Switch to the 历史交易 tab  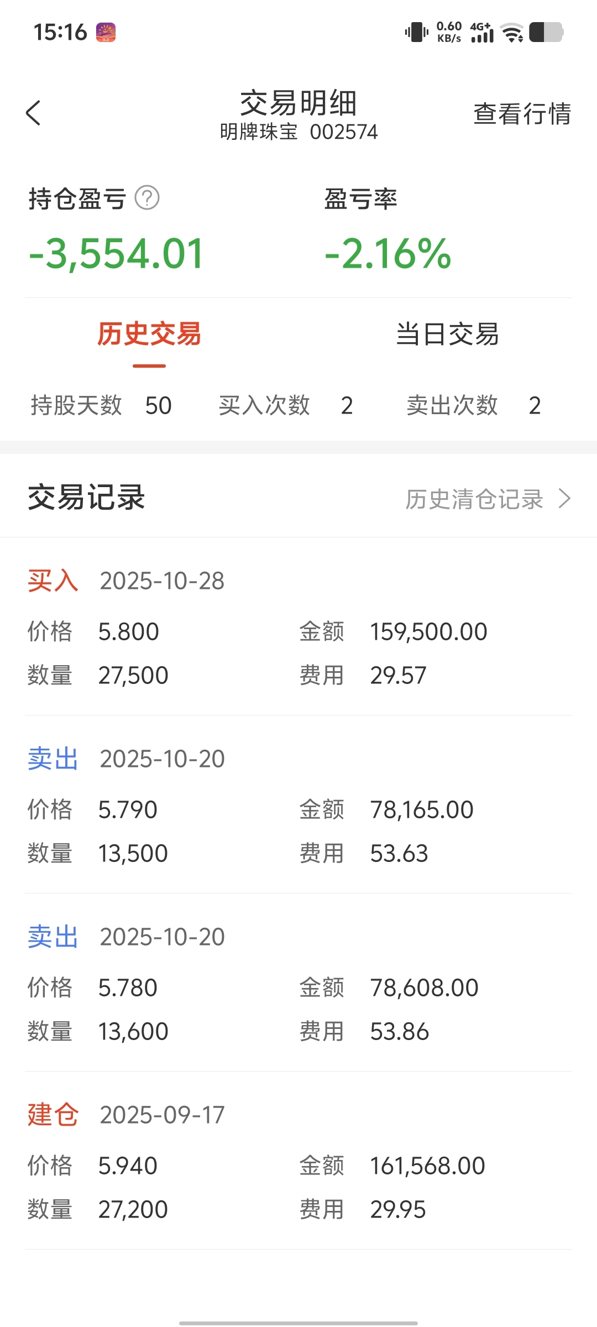[x=149, y=335]
